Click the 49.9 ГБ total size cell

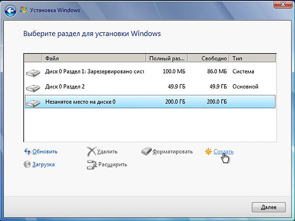176,87
